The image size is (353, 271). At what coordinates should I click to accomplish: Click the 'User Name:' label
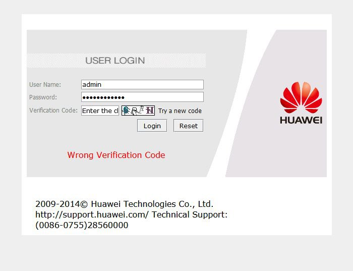pyautogui.click(x=45, y=85)
